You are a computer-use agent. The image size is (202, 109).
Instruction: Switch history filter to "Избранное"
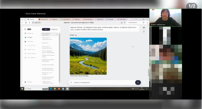[54, 29]
